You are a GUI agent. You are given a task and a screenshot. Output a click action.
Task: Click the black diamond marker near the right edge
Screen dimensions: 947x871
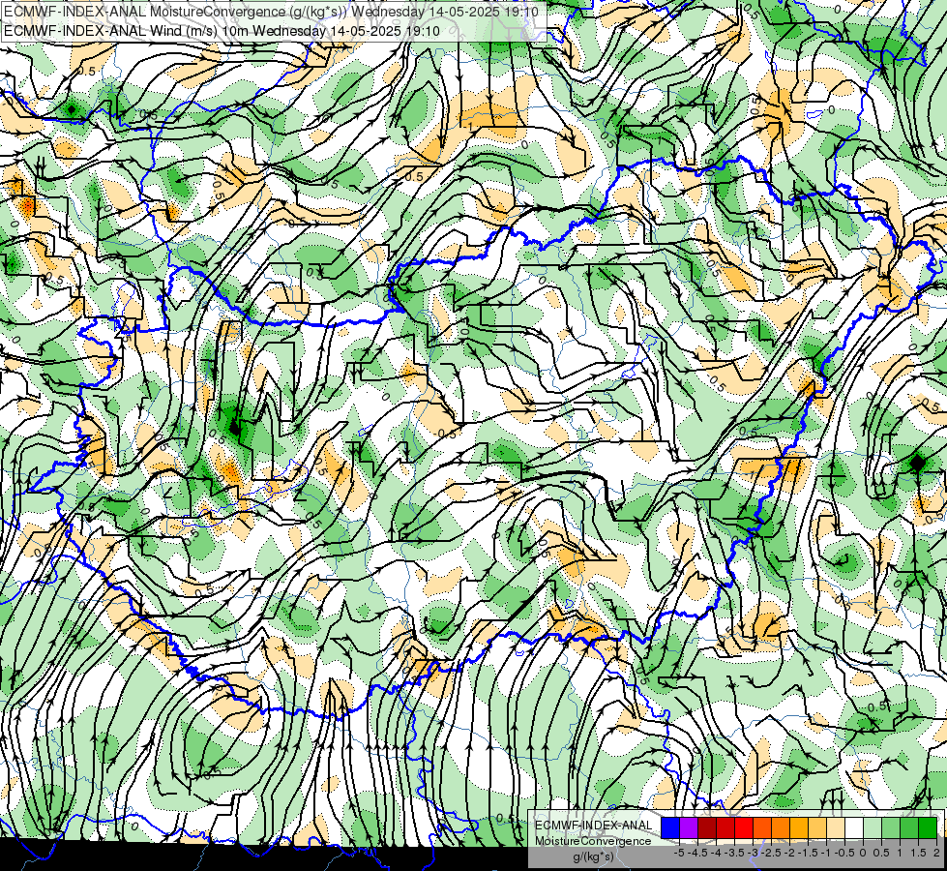tap(917, 463)
